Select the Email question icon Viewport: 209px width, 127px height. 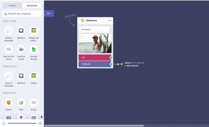34,103
